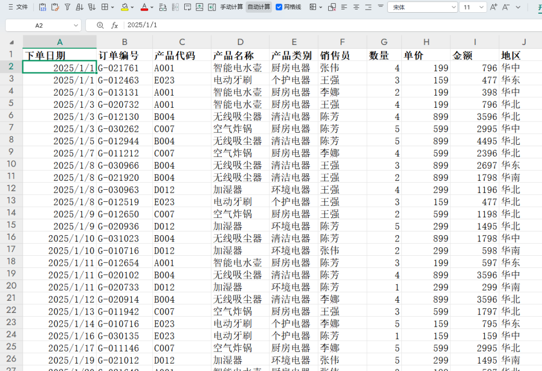Click the clear formatting icon with red x
The image size is (542, 371).
pos(332,7)
